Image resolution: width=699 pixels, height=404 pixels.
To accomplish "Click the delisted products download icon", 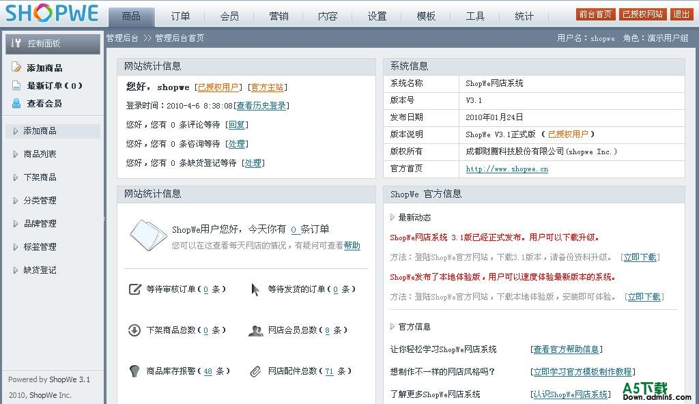I will [x=134, y=330].
